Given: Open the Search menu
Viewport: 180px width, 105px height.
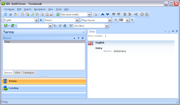Looking at the screenshot, I should point(28,9).
